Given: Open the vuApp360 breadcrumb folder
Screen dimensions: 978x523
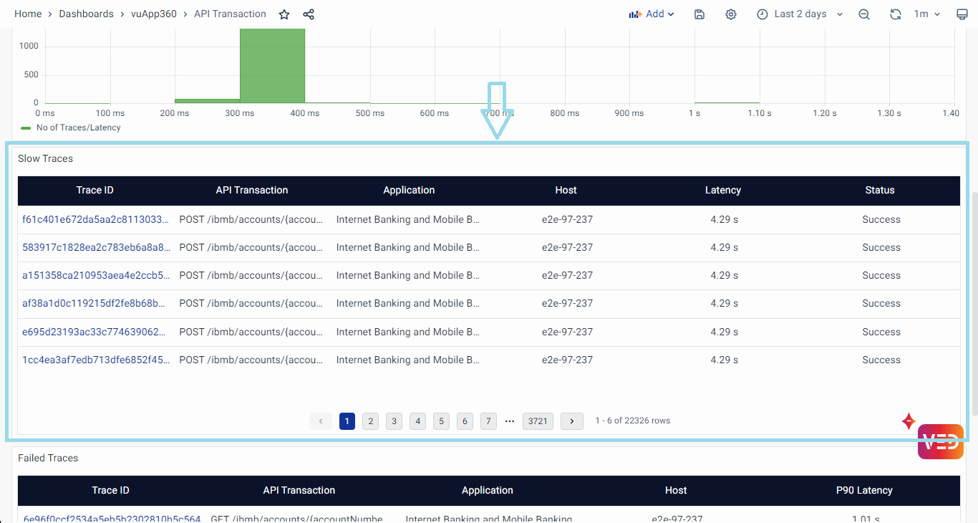Looking at the screenshot, I should [153, 14].
